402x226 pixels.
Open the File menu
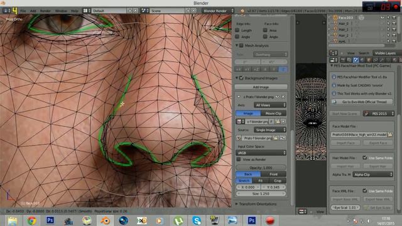(x=23, y=11)
